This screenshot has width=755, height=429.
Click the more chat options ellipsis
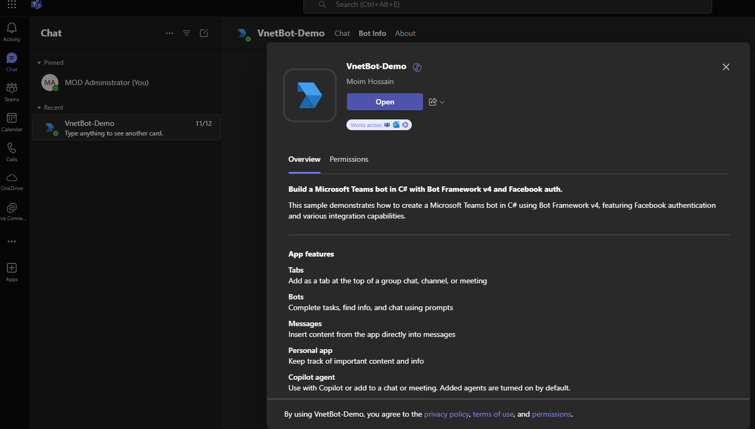point(169,33)
